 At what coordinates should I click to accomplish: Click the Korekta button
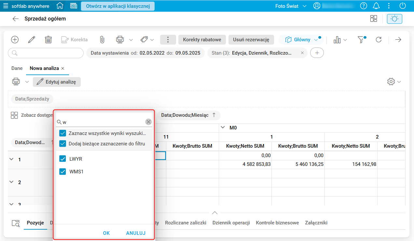(75, 40)
